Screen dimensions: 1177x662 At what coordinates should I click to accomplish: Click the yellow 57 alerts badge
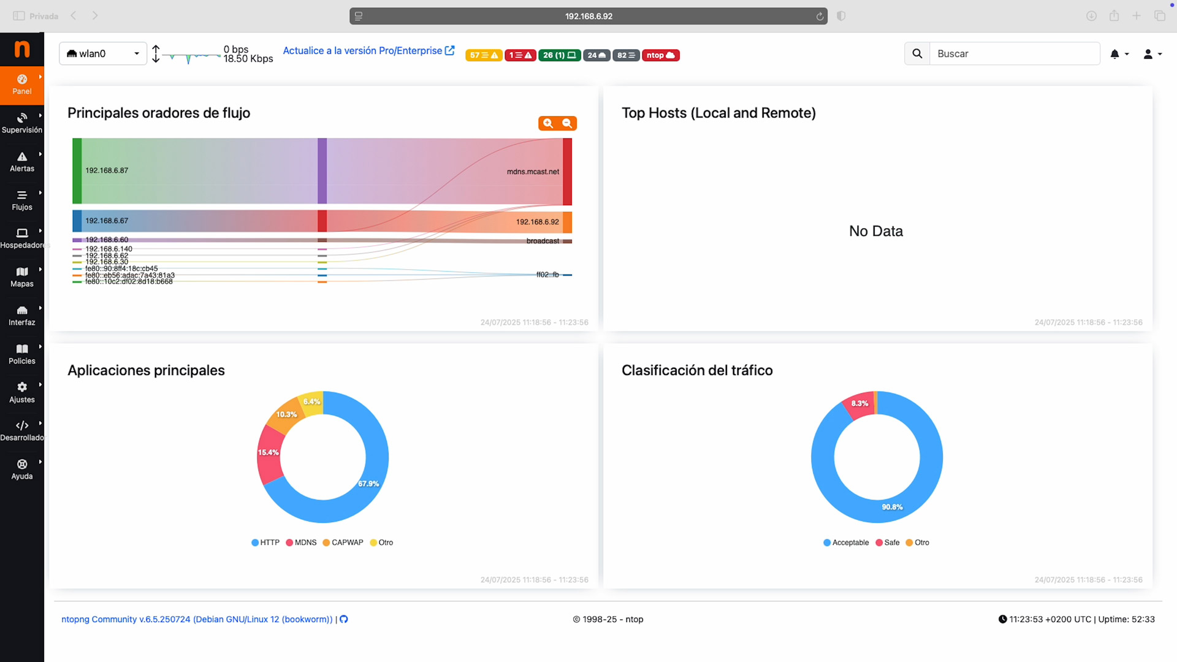tap(484, 55)
